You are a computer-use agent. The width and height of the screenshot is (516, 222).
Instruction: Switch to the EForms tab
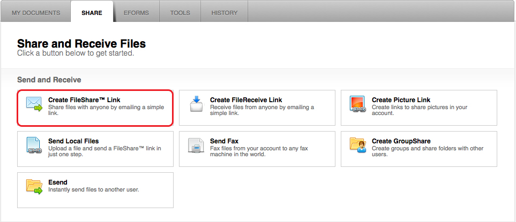pyautogui.click(x=136, y=13)
